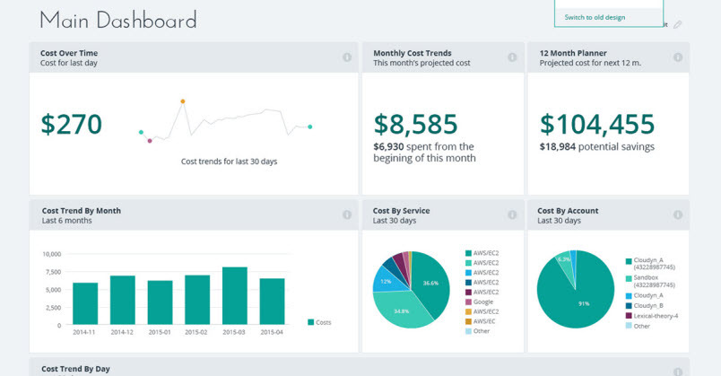Show Cost By Account widget info
The image size is (721, 376).
[677, 215]
